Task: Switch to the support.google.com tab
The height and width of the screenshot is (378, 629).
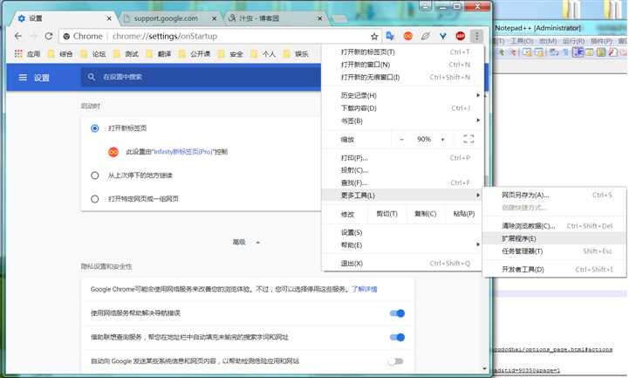Action: [170, 18]
